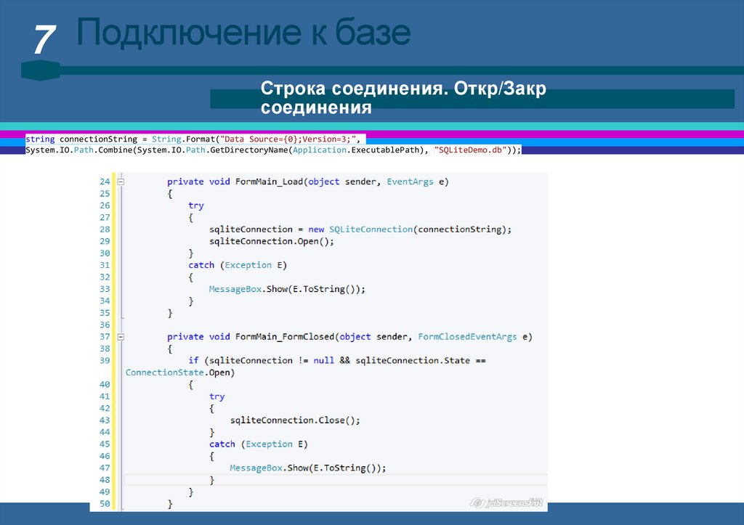Click the subtitle "Строка соединения. Откр/Закр соединения"
744x525 pixels.
pos(403,99)
